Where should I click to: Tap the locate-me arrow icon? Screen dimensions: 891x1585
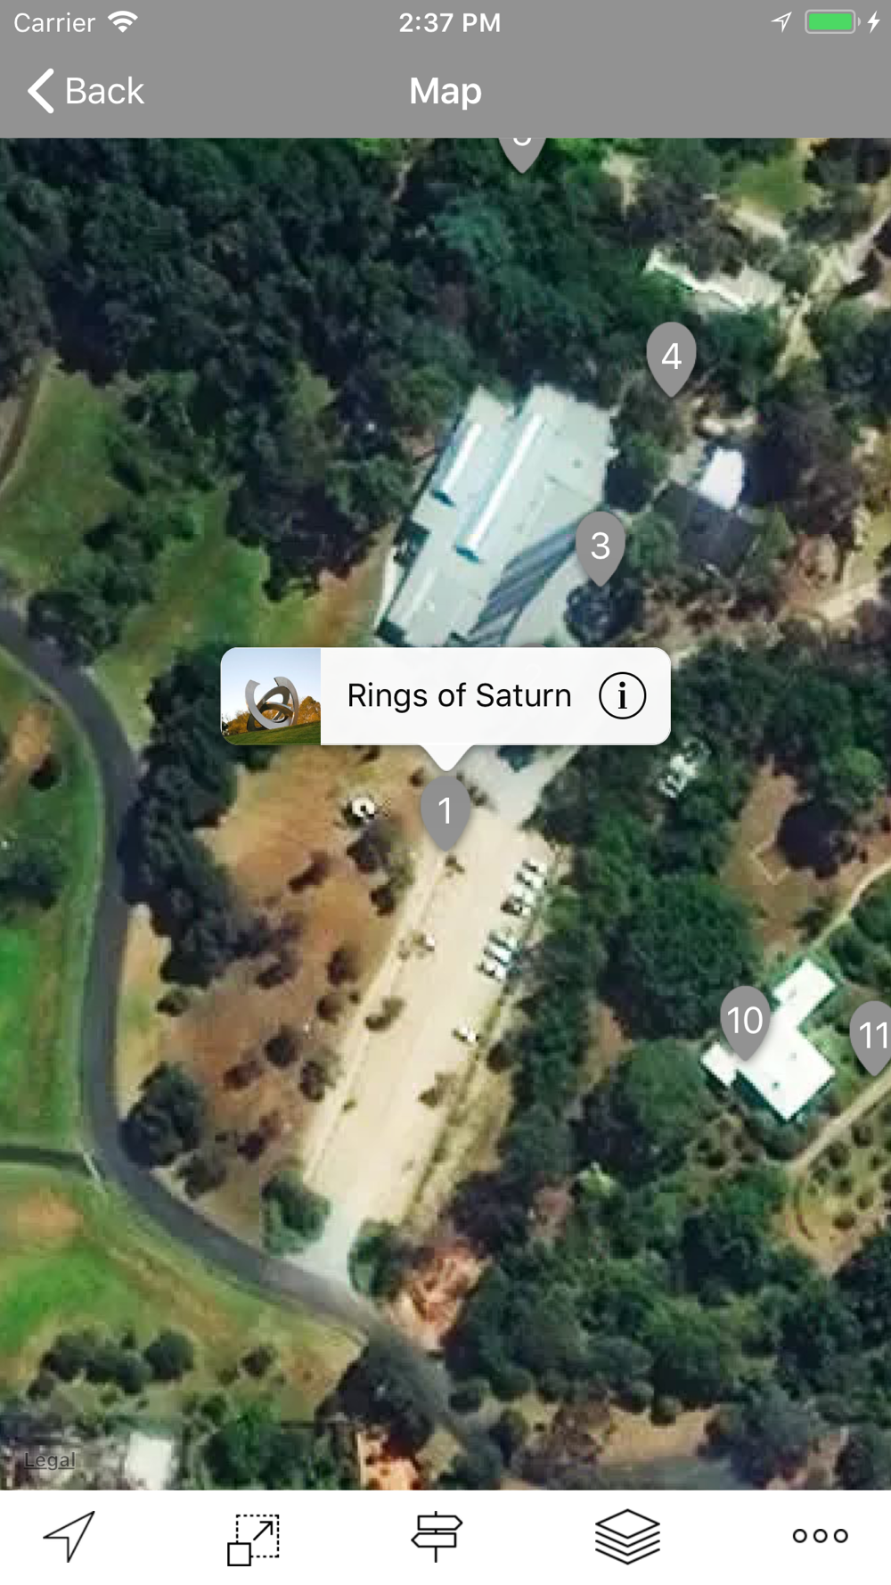69,1536
